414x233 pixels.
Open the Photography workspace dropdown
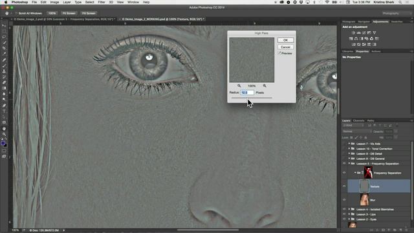(x=396, y=13)
